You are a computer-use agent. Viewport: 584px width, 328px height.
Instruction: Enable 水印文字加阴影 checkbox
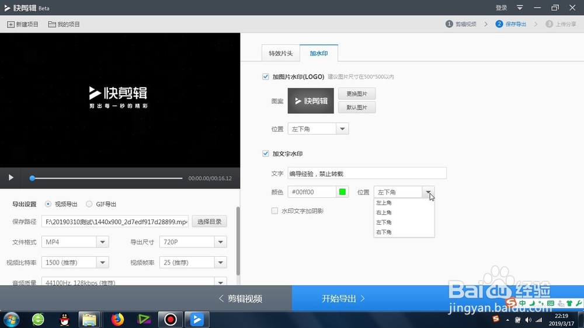pos(275,211)
